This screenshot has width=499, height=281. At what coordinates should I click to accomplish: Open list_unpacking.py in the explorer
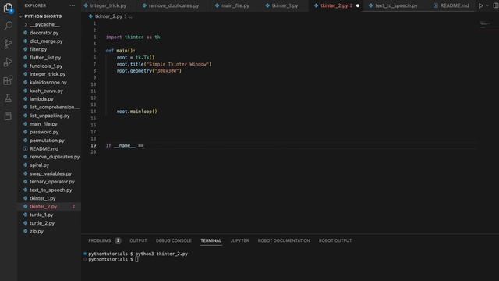49,116
